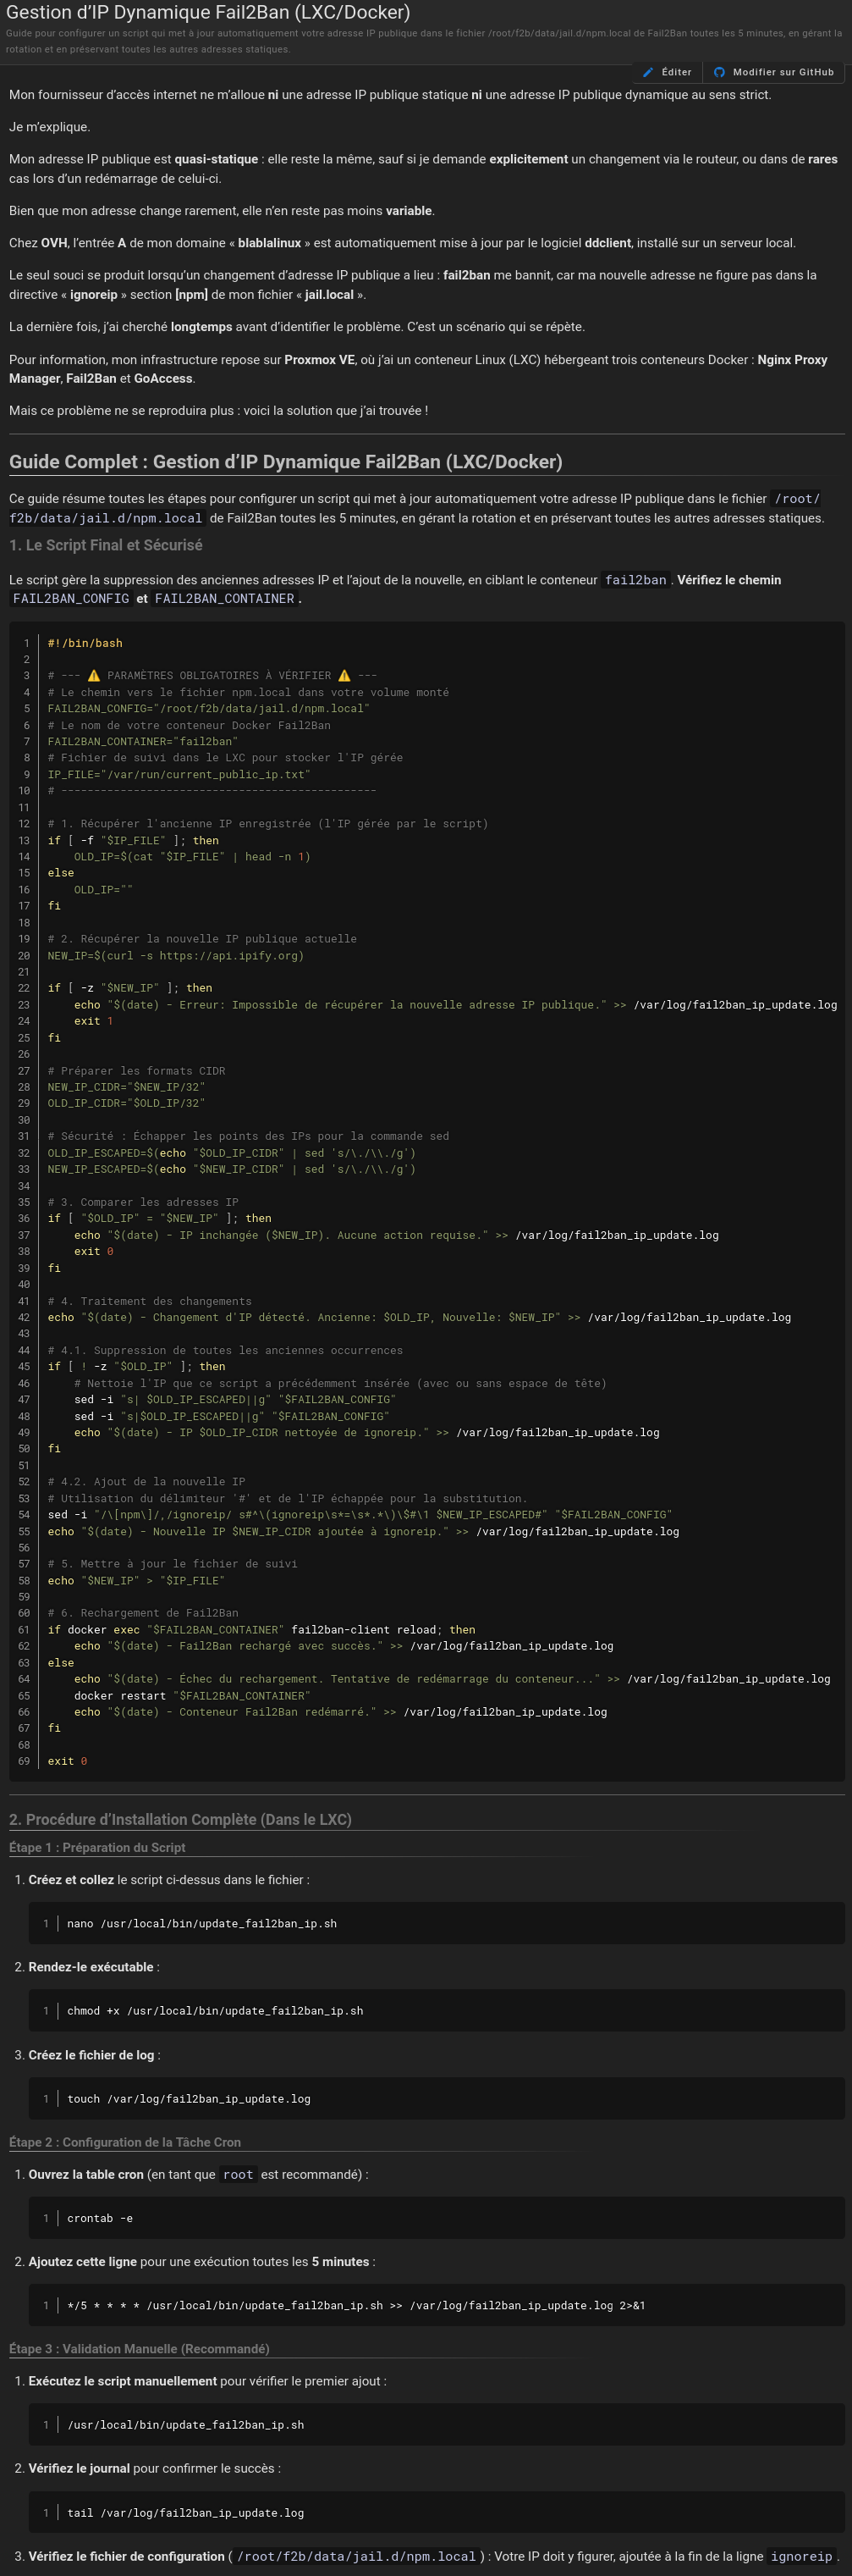This screenshot has width=852, height=2576.
Task: Click the pencil icon beside Éditer
Action: (x=648, y=72)
